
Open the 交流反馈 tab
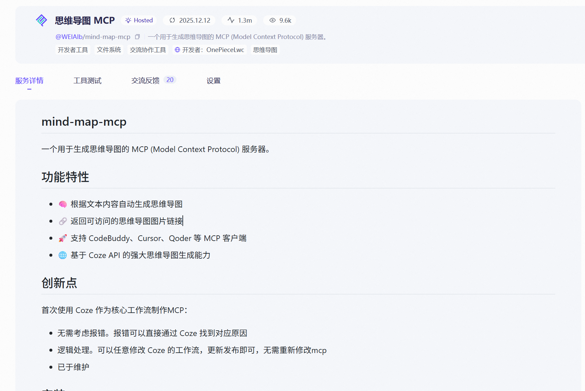[145, 81]
